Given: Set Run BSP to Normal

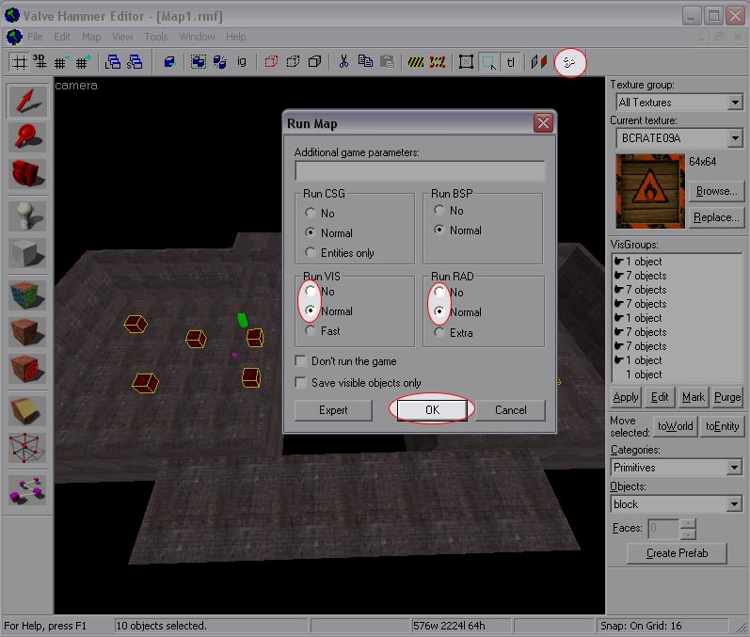Looking at the screenshot, I should click(439, 230).
